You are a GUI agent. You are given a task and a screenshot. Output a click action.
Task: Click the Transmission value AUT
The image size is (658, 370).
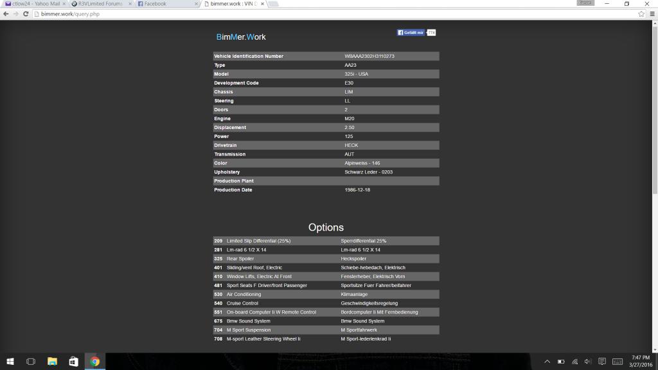tap(349, 154)
